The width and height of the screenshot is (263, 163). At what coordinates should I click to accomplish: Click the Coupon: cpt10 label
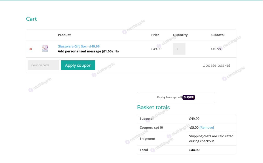(x=151, y=128)
